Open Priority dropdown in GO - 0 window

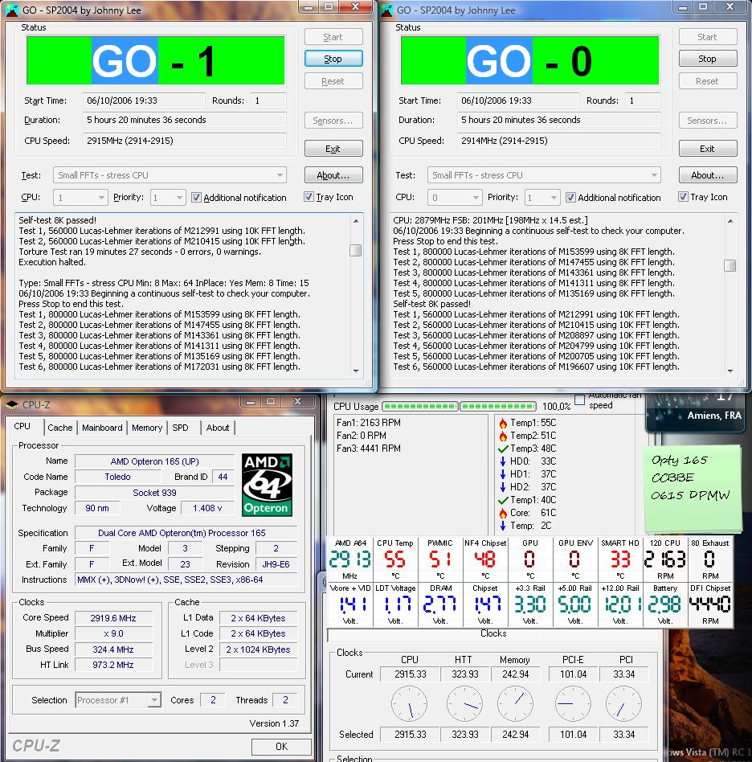coord(542,197)
